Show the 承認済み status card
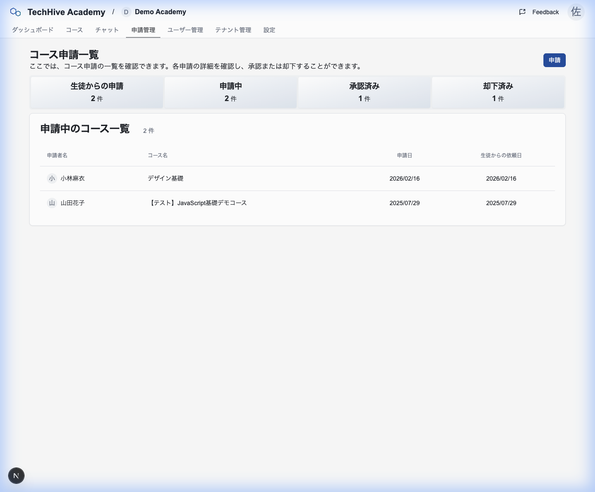Viewport: 595px width, 492px height. click(364, 92)
